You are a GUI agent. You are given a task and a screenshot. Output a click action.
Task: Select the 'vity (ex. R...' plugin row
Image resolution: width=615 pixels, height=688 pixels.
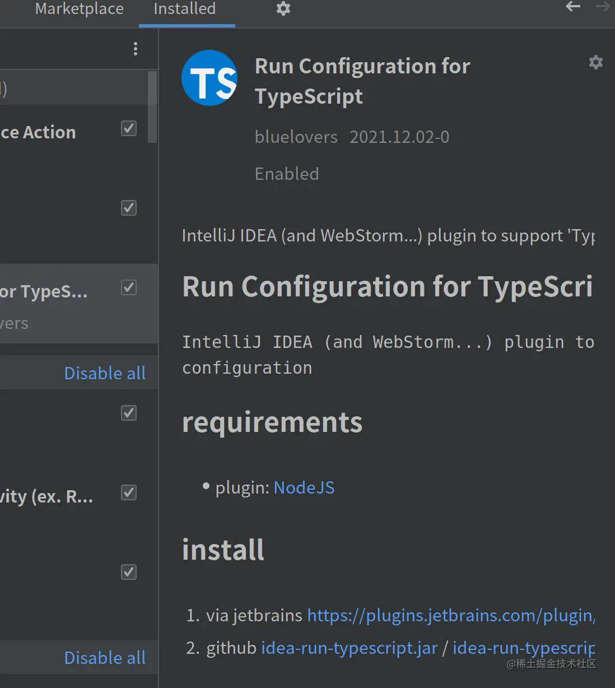(79, 508)
